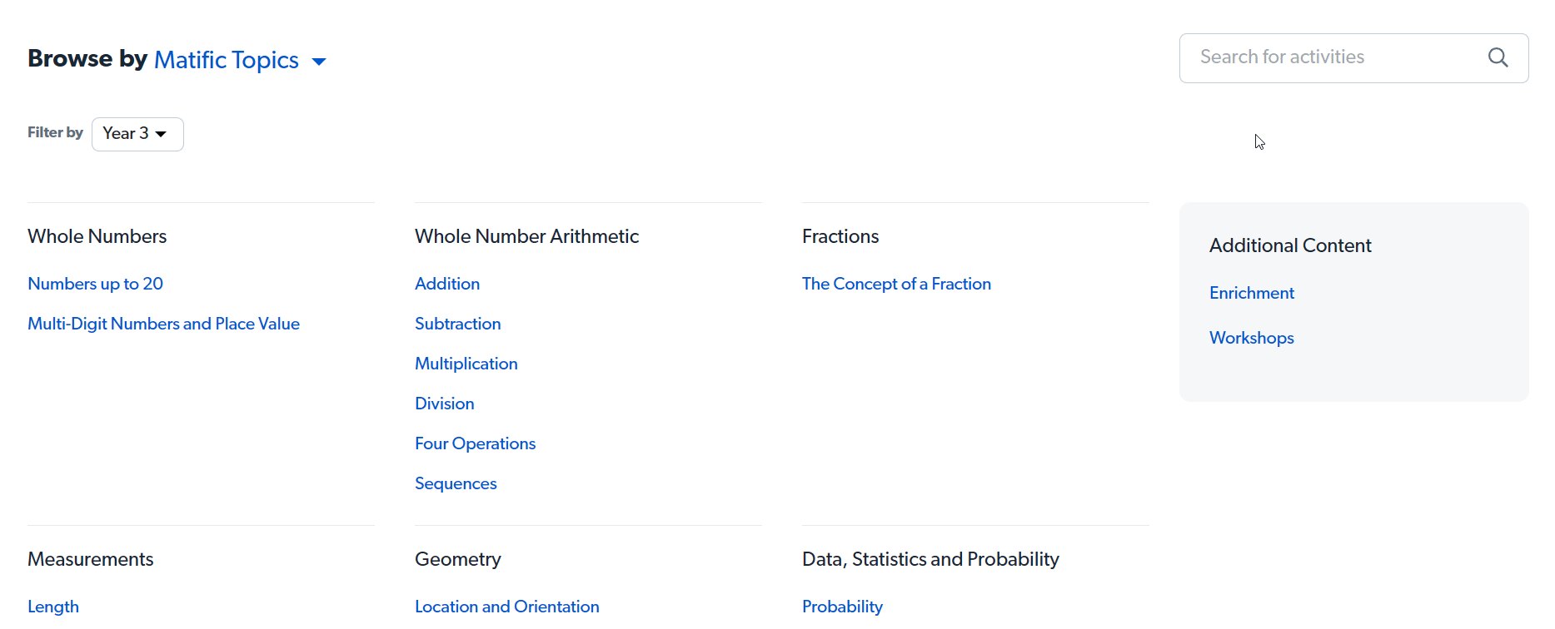Click the search magnifier icon
The image size is (1555, 629).
(x=1498, y=57)
